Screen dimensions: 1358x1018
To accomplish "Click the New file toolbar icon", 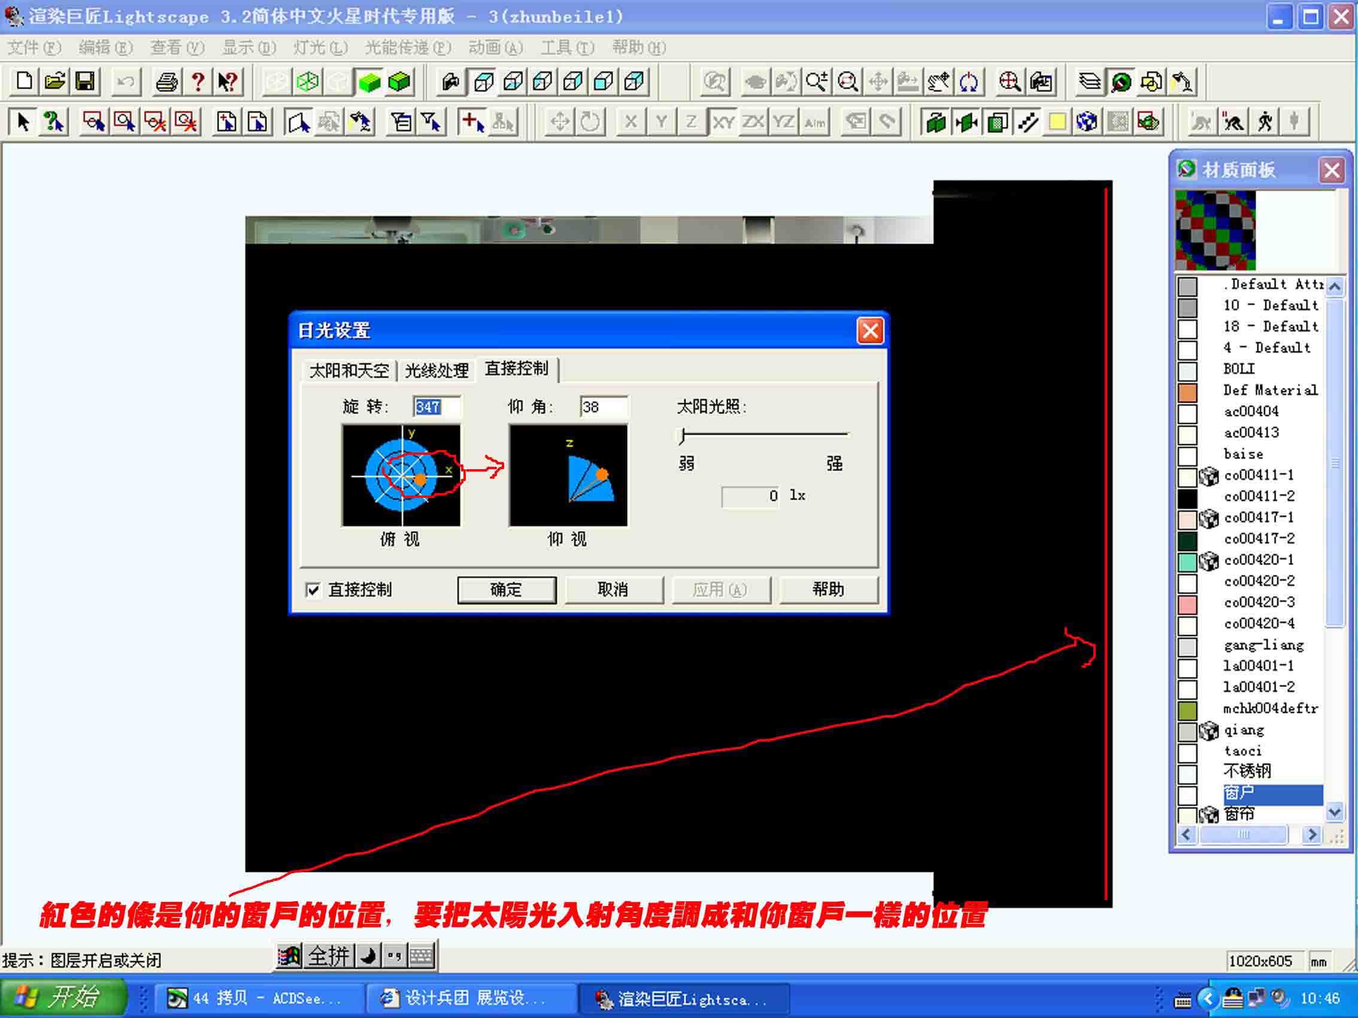I will pos(24,81).
